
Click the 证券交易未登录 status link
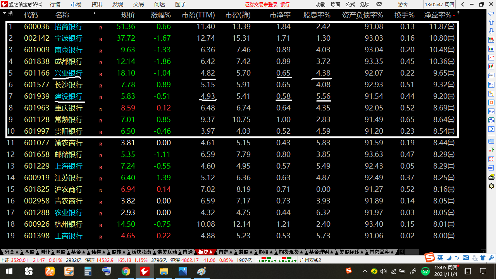coord(261,4)
